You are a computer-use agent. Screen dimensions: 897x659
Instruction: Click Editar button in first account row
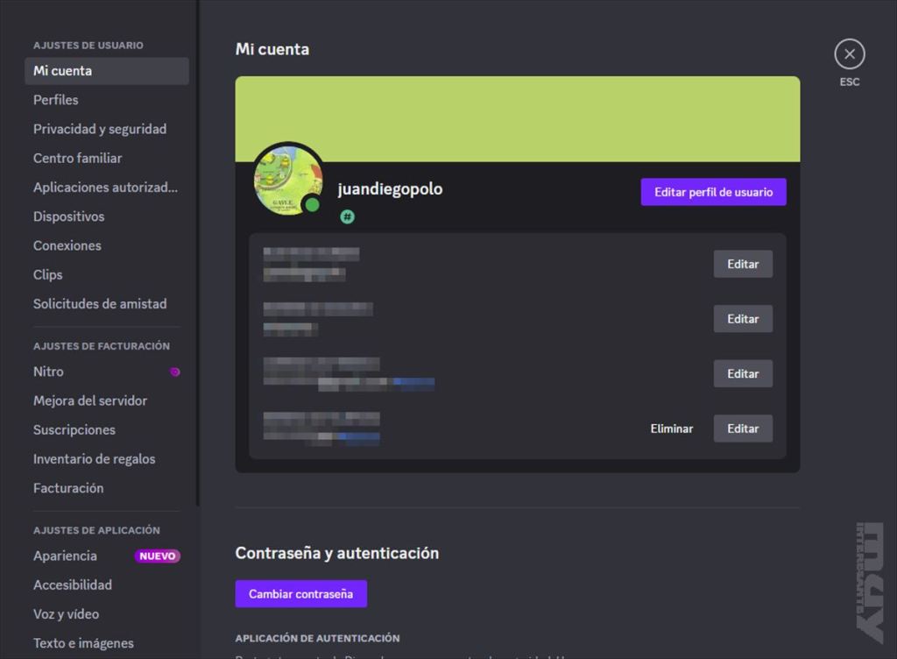pos(743,265)
